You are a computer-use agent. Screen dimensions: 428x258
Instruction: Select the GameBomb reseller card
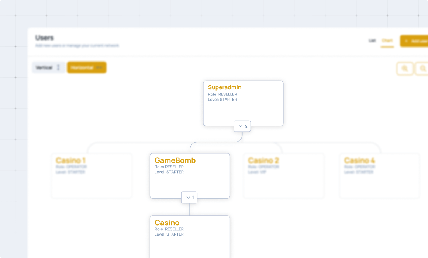coord(190,181)
